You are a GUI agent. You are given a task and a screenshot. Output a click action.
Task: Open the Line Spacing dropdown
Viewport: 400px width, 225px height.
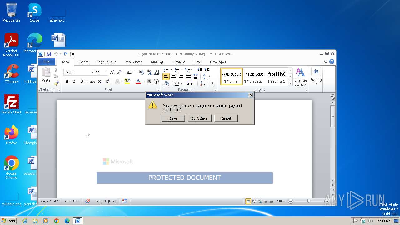207,76
